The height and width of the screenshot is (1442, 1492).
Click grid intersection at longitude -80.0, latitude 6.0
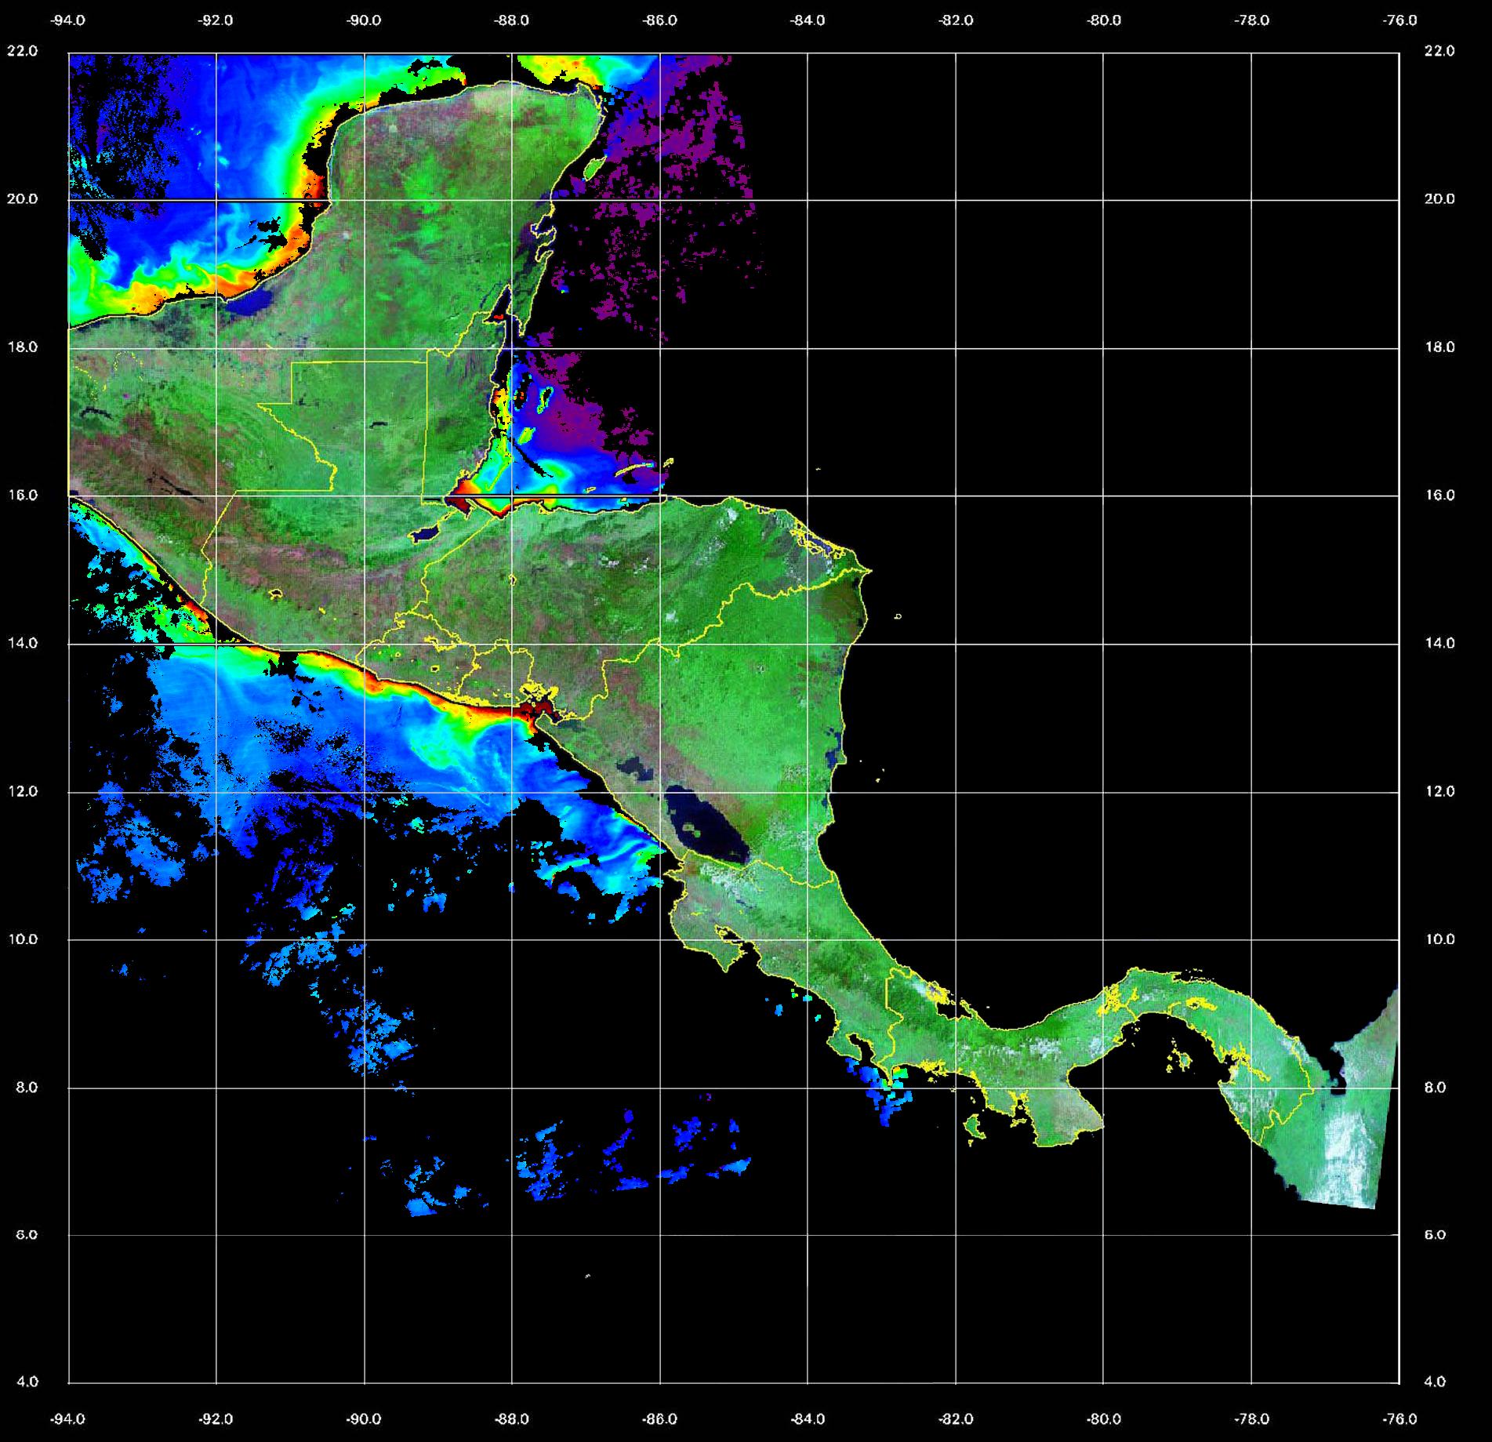click(1103, 1235)
